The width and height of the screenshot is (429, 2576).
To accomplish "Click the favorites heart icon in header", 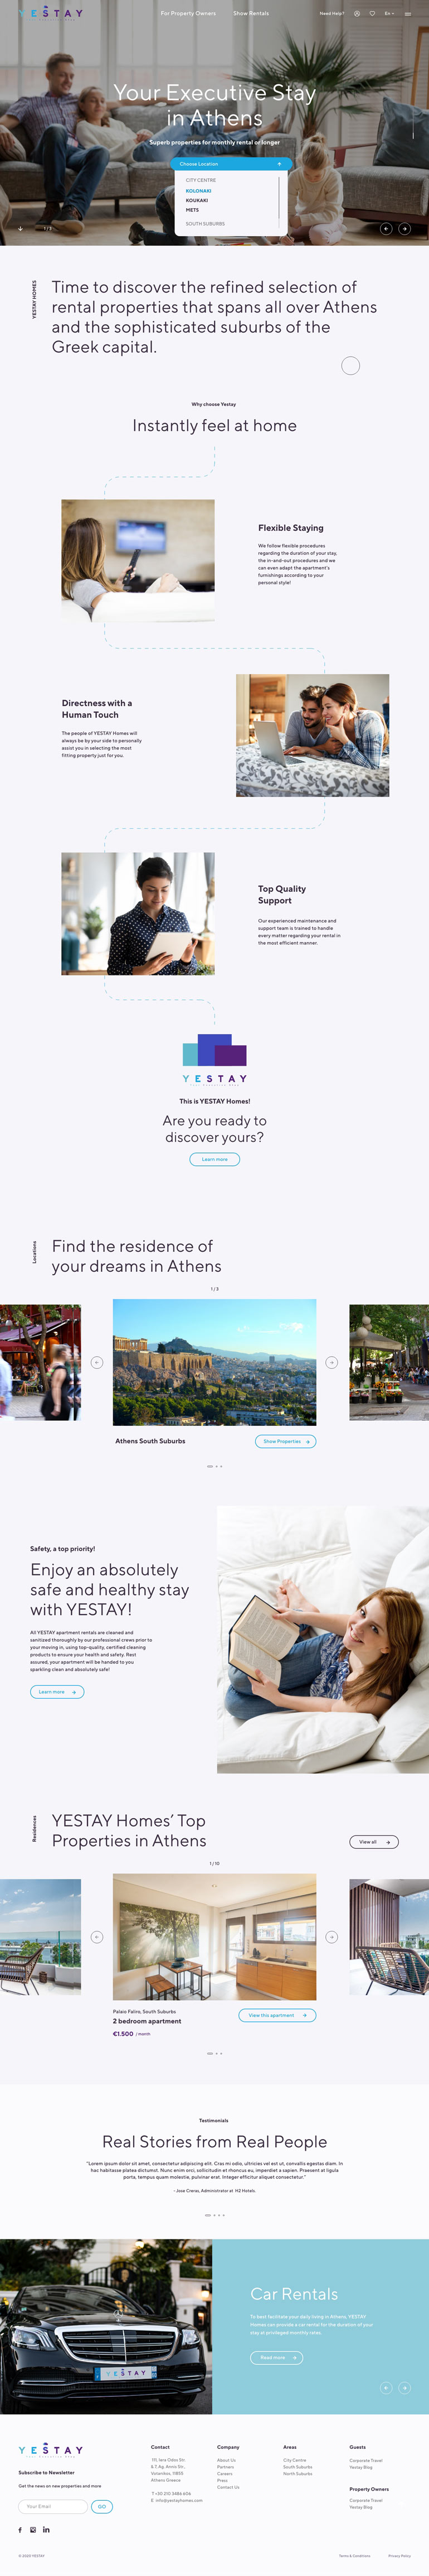I will click(372, 13).
